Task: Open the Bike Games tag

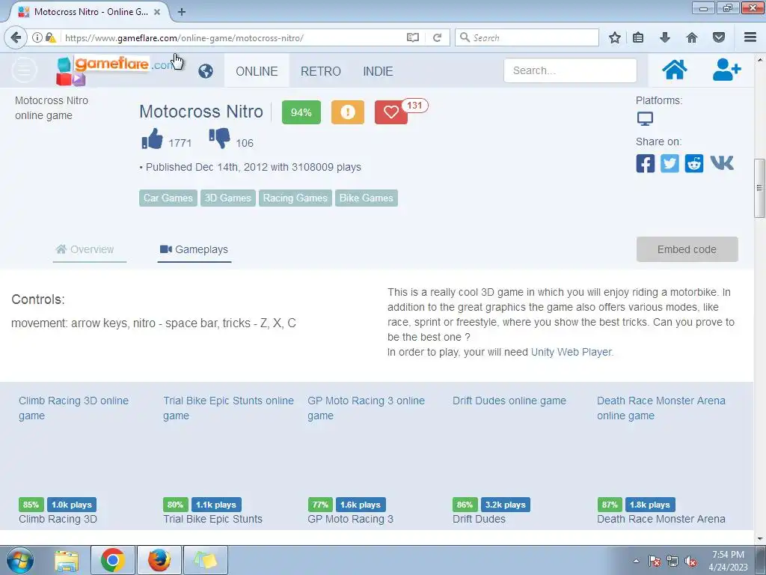Action: point(367,198)
